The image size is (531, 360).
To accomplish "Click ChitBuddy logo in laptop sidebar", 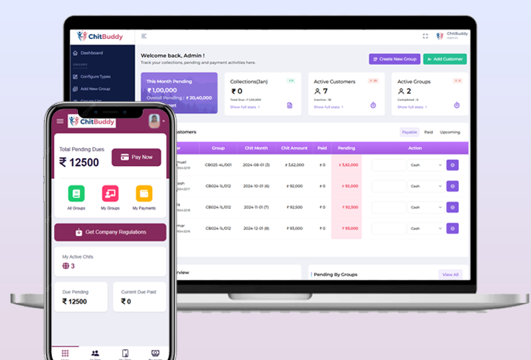I will point(100,36).
